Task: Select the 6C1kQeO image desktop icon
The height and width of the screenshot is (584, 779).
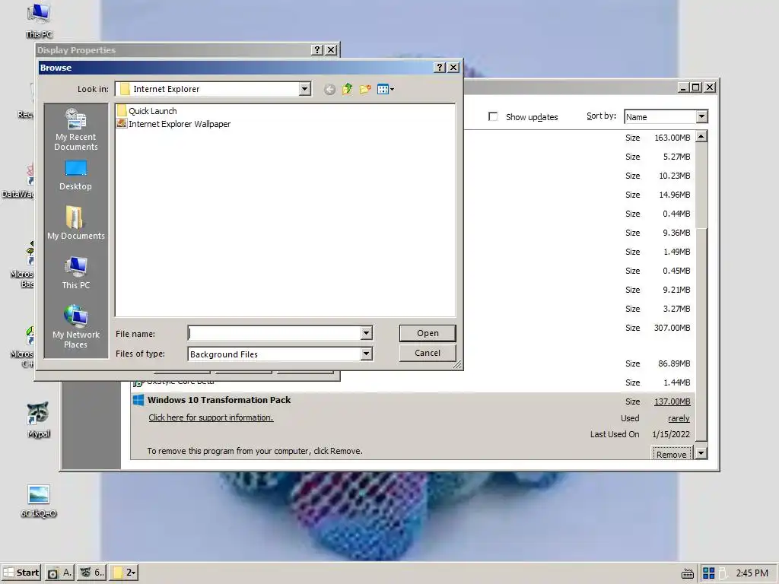Action: (38, 501)
